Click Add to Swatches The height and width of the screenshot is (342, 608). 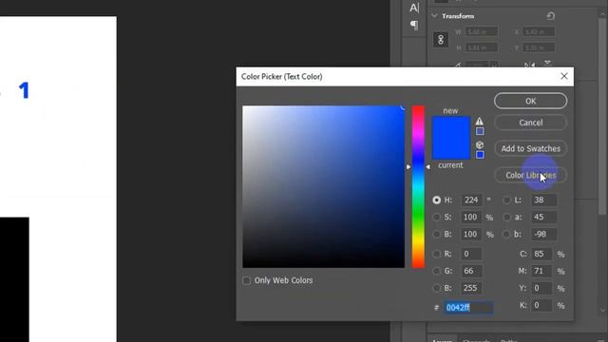click(530, 148)
